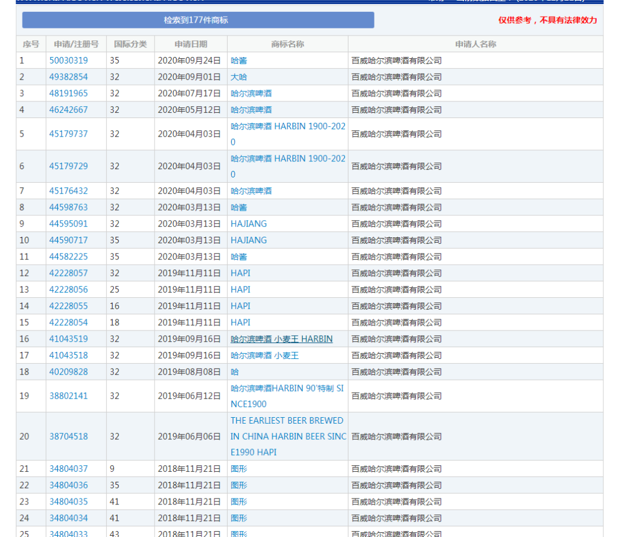Open registration number 42228054 link
Viewport: 640px width, 537px height.
tap(68, 322)
